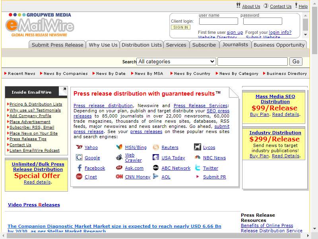Open Listen EmailWire Podcast link
The height and width of the screenshot is (239, 318).
[x=35, y=151]
